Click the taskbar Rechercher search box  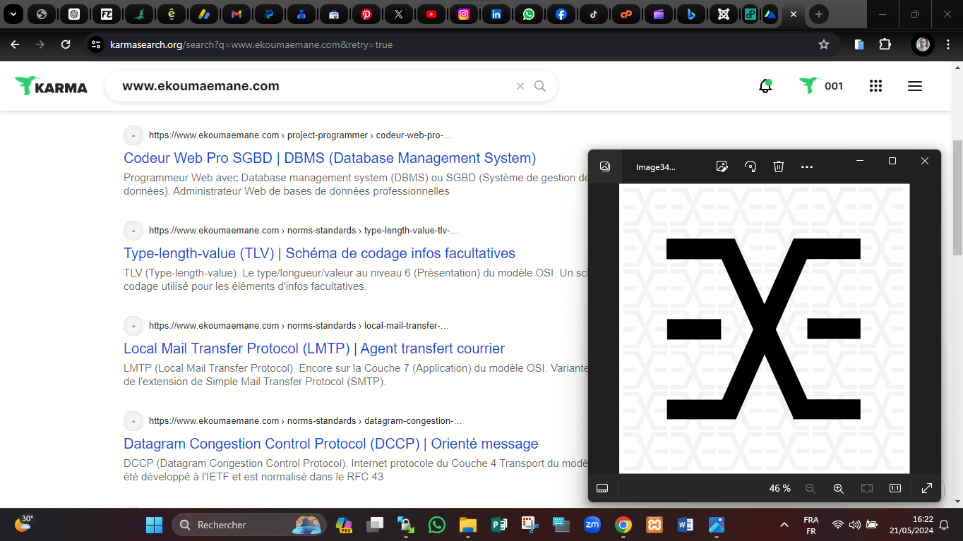[x=249, y=525]
